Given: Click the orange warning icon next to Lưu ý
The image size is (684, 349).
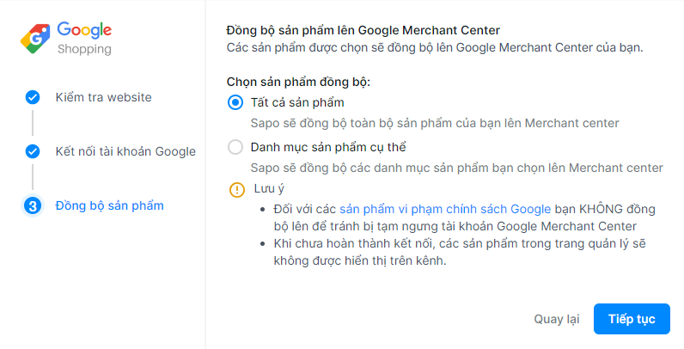Looking at the screenshot, I should [x=237, y=190].
